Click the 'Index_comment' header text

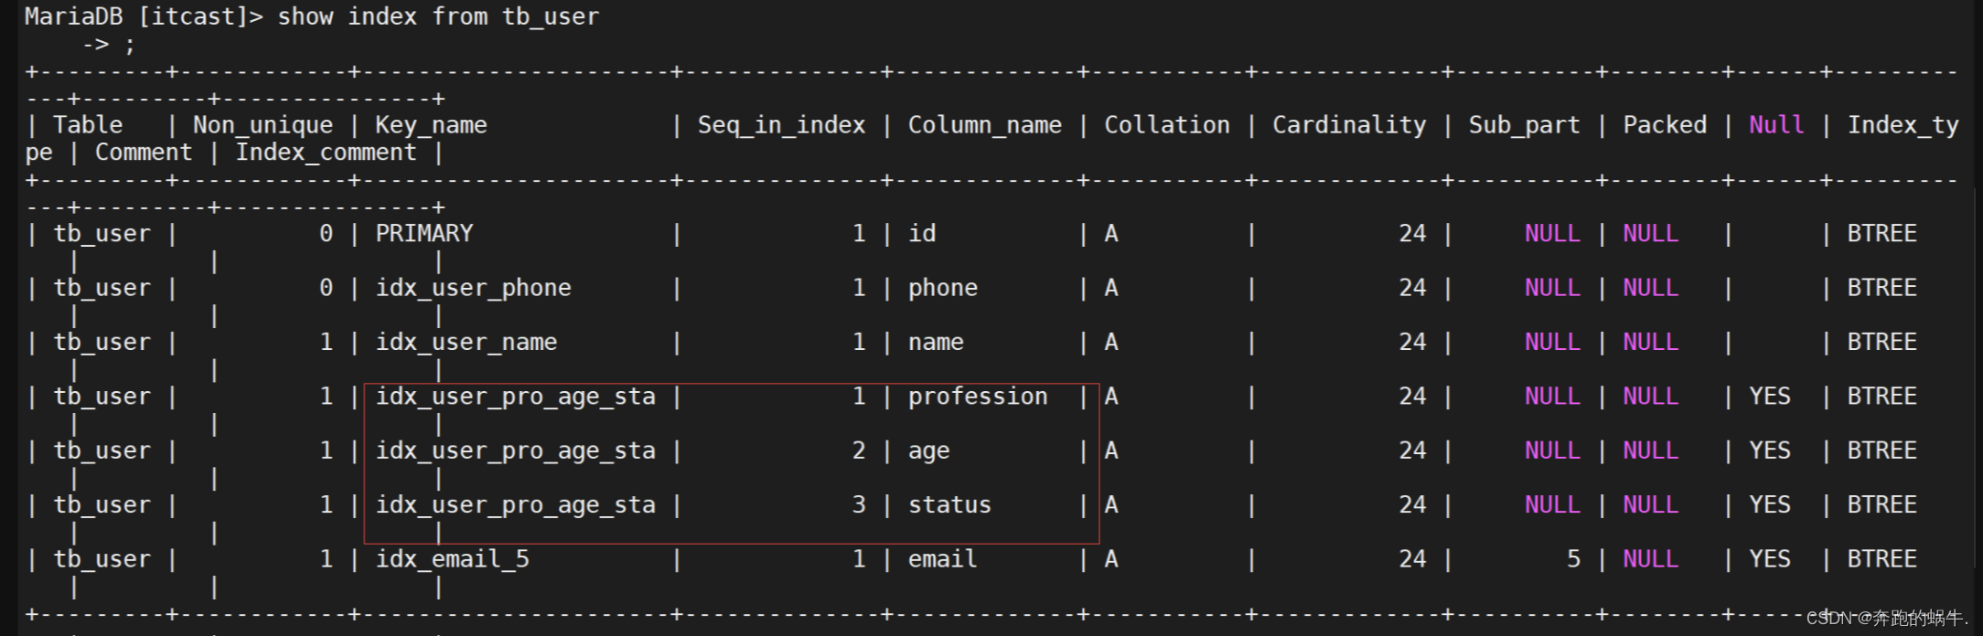pos(326,153)
